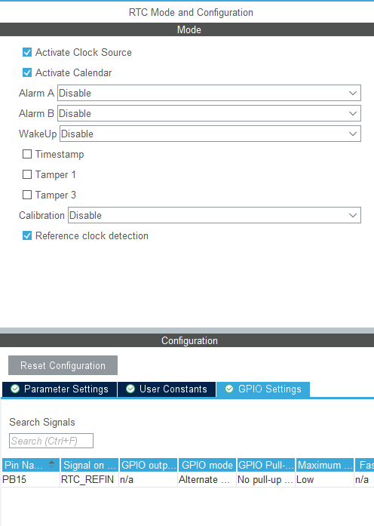374x526 pixels.
Task: Click the GPIO mode column header
Action: [207, 465]
